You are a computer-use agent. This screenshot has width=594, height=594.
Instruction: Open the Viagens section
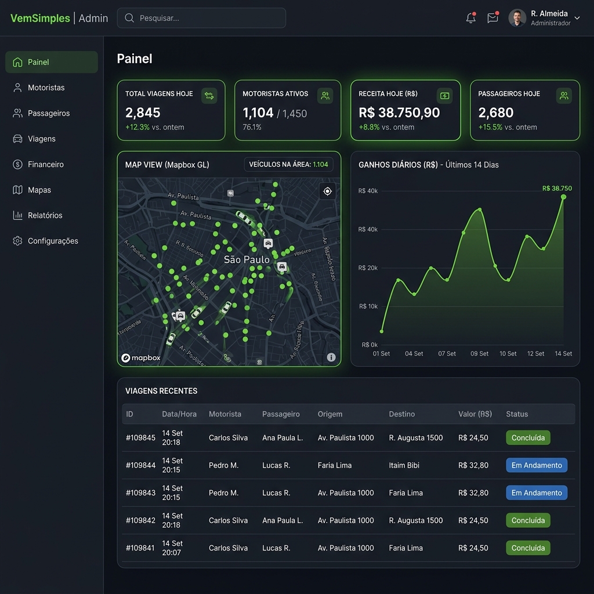tap(17, 139)
